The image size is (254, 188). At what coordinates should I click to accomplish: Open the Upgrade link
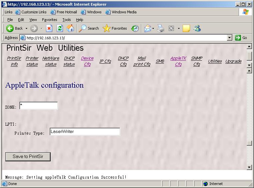point(233,61)
